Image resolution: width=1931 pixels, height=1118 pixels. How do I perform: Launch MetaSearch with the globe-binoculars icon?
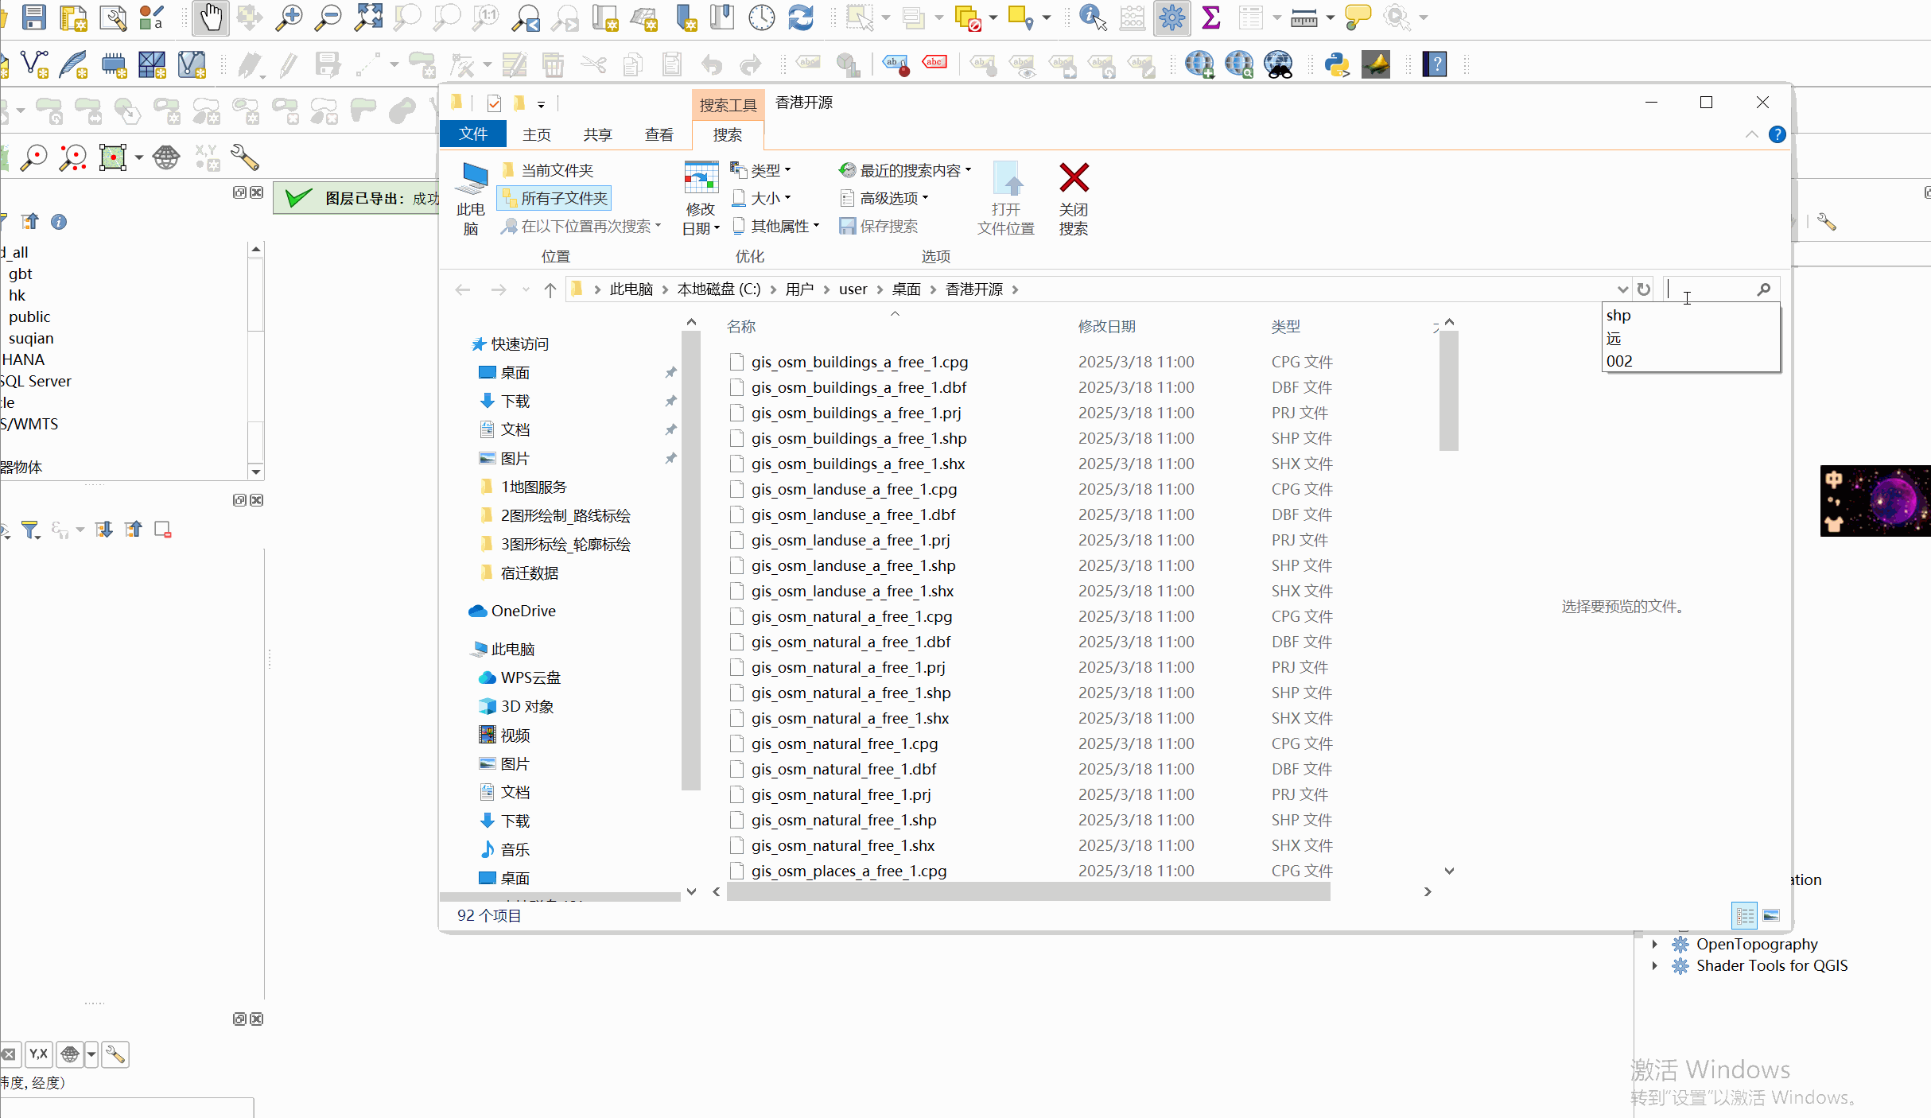(1278, 64)
